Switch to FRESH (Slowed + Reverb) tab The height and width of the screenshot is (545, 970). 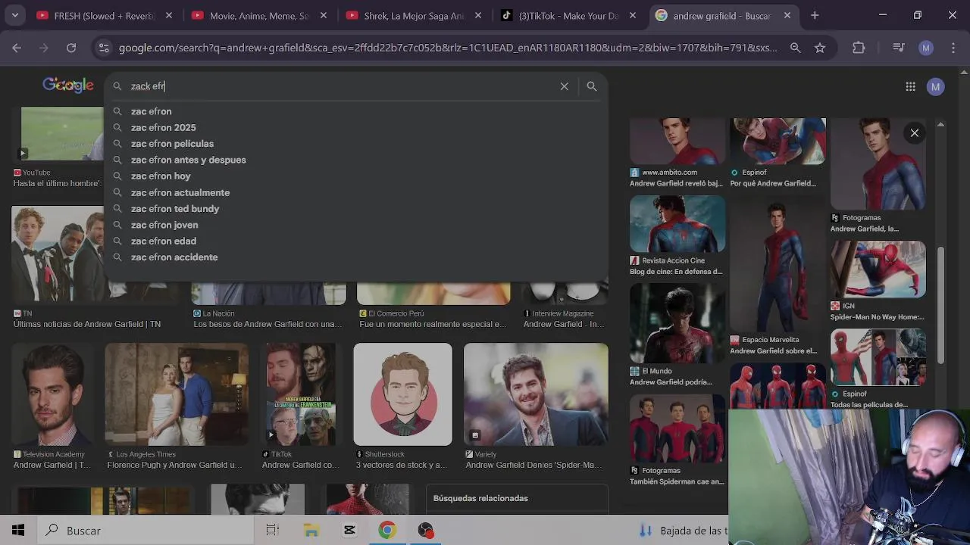click(105, 15)
